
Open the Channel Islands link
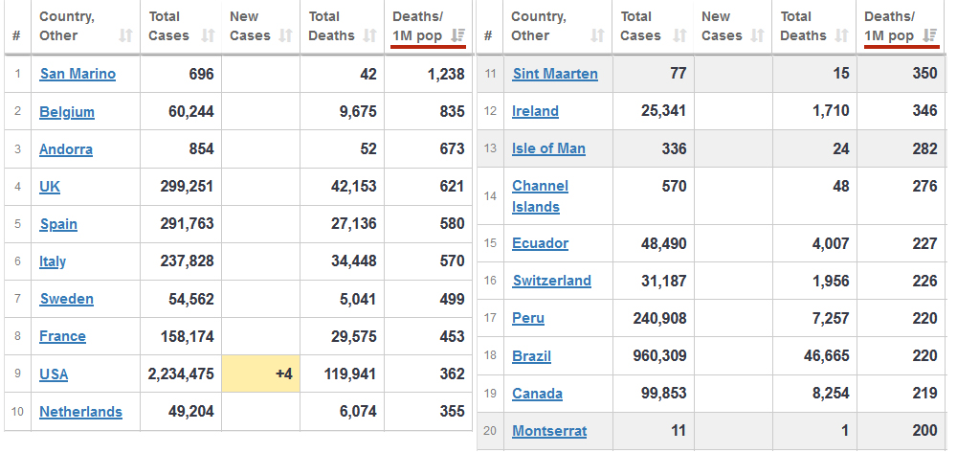pos(540,196)
